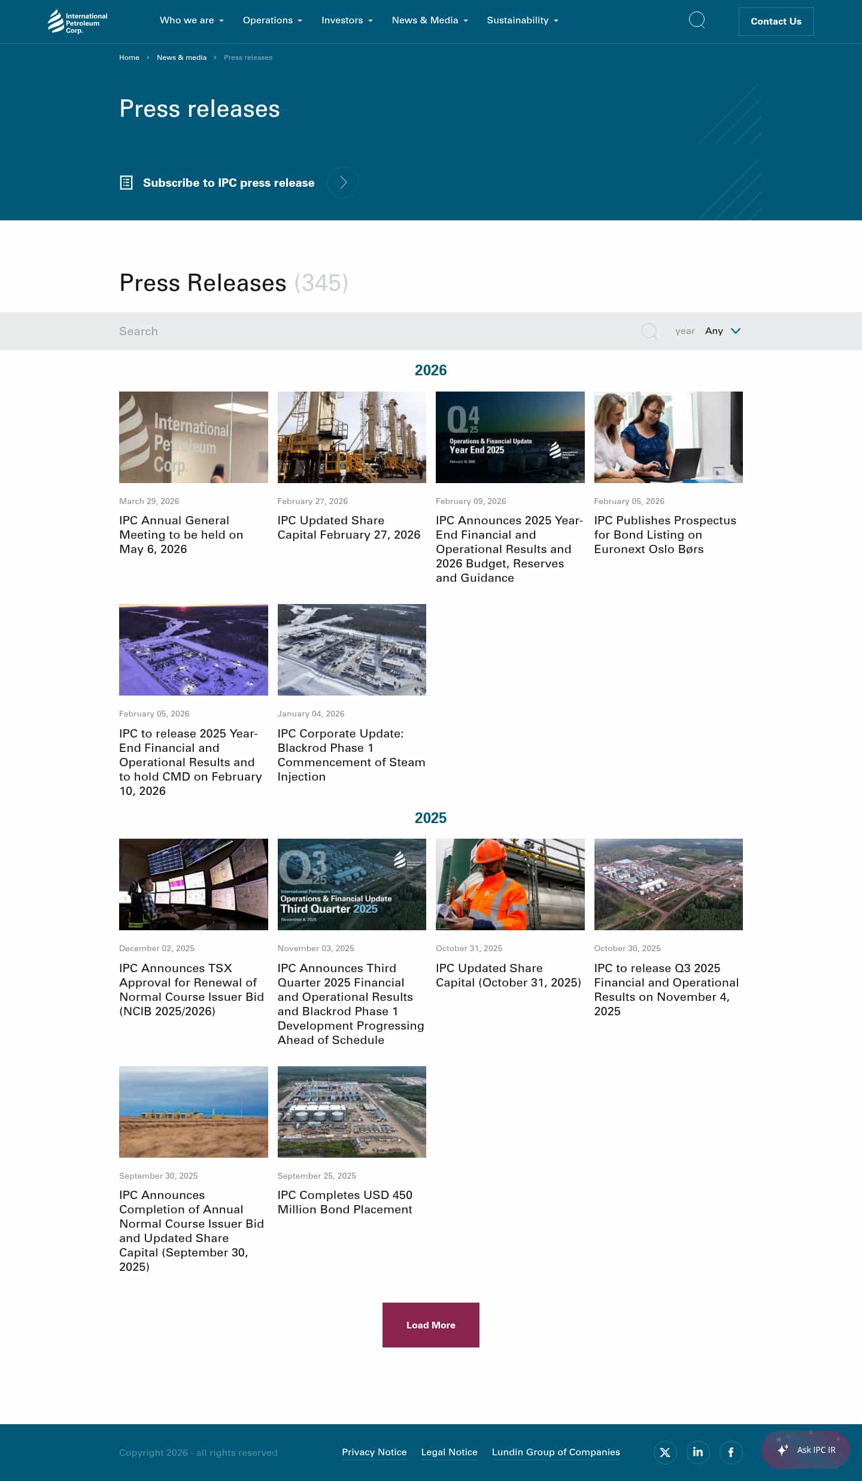The width and height of the screenshot is (862, 1481).
Task: Open IPC Publishes Prospectus for Bond Listing
Action: click(x=665, y=535)
